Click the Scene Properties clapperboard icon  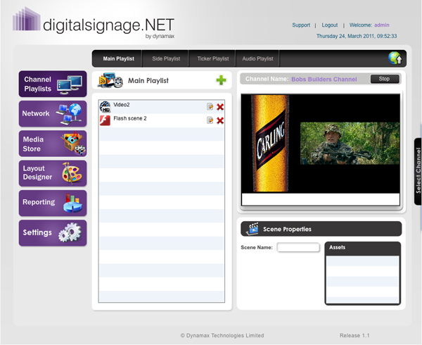click(252, 229)
